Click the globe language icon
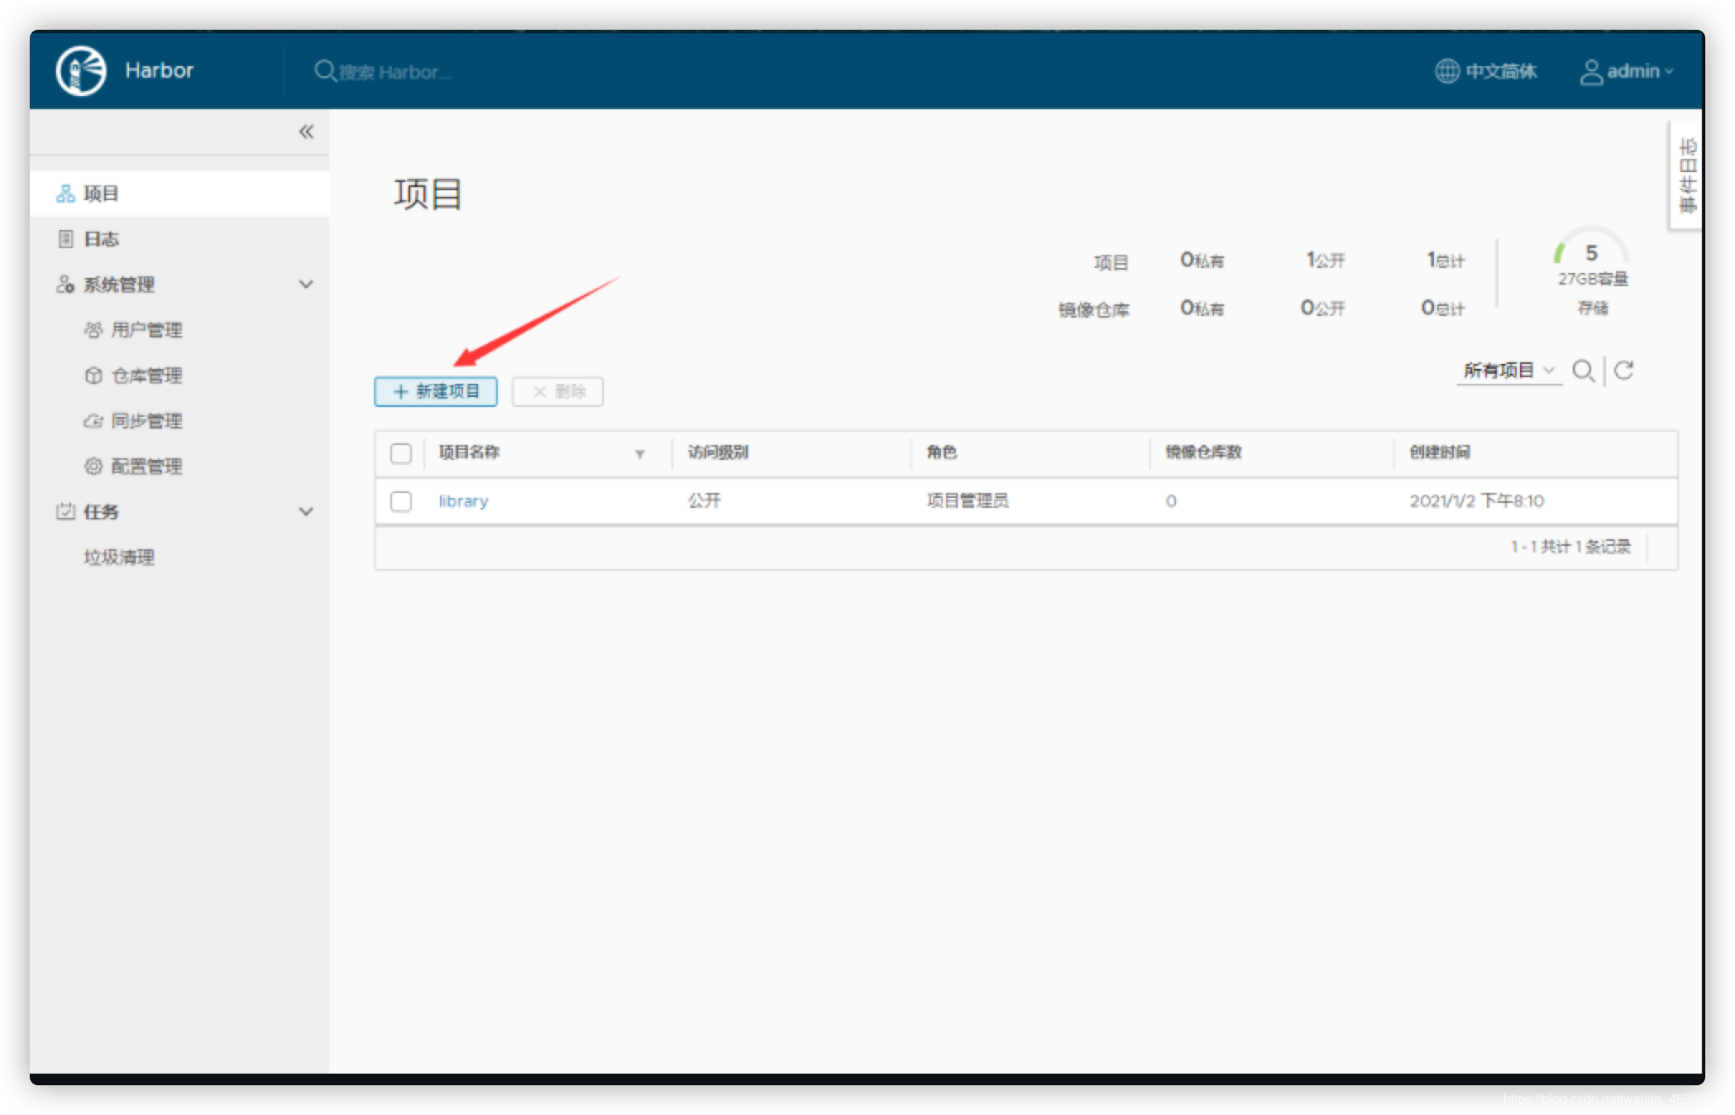This screenshot has height=1115, width=1735. [x=1446, y=71]
